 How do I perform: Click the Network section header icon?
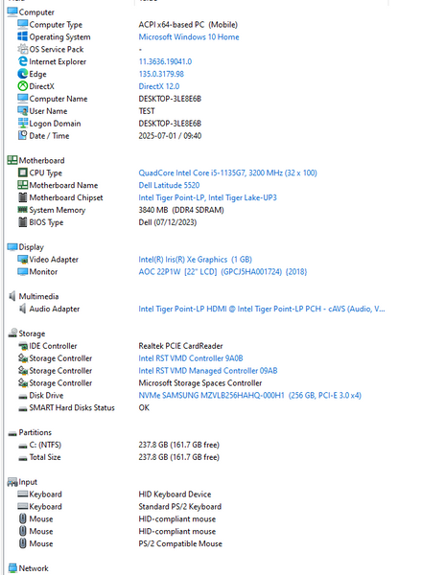point(12,567)
